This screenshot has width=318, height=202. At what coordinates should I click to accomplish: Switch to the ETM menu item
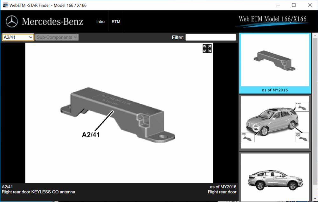116,22
